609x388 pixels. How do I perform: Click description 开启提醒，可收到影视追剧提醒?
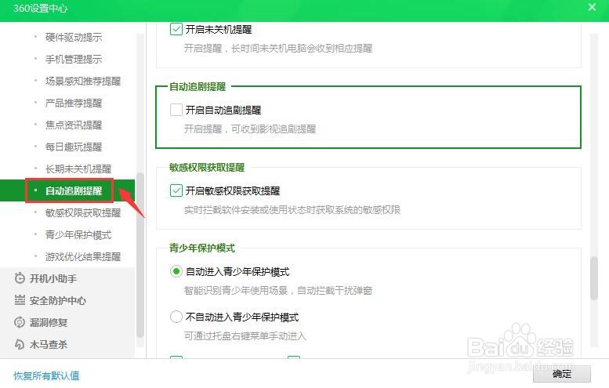click(250, 129)
